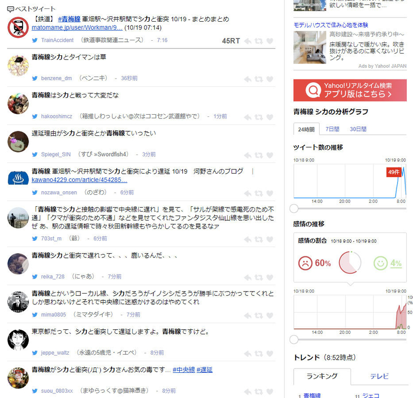Open TrainAccident profile avatar

[18, 27]
